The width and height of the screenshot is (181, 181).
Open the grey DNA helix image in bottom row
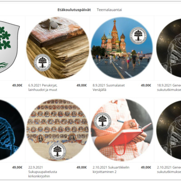click(x=168, y=130)
